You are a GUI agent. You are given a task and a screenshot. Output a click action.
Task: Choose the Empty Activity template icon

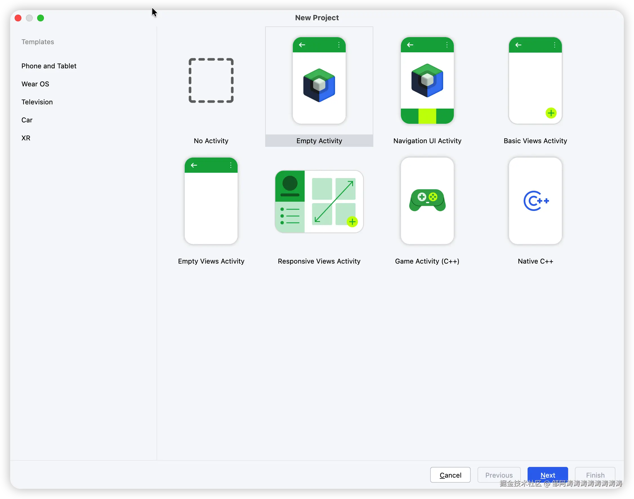(x=319, y=81)
